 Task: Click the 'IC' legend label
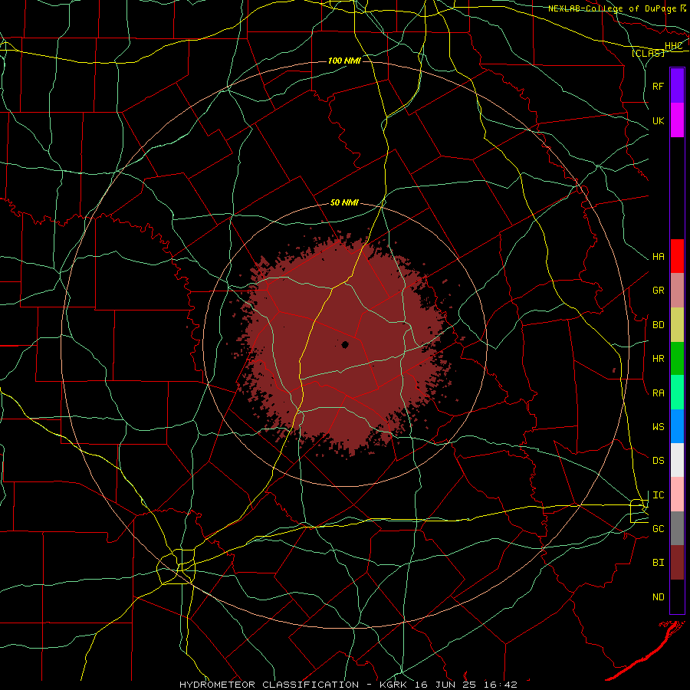click(x=658, y=495)
